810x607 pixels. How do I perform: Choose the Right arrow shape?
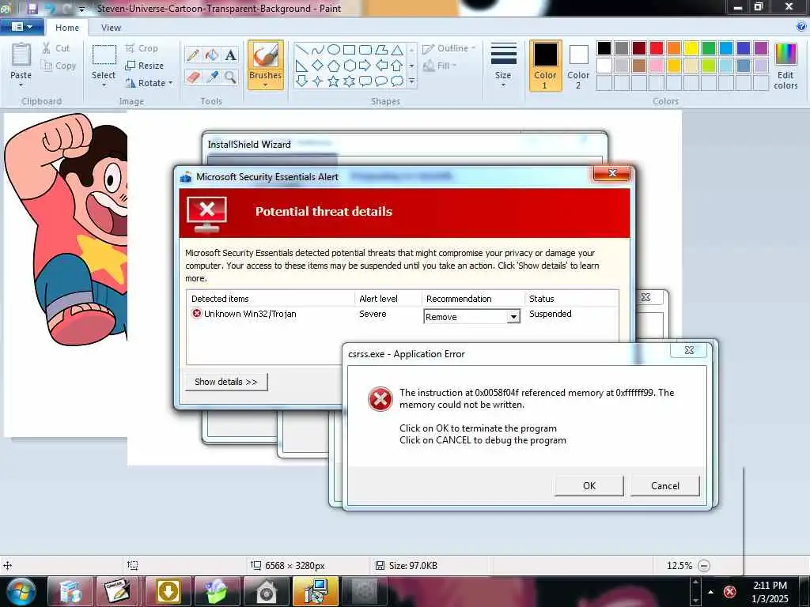[x=365, y=66]
